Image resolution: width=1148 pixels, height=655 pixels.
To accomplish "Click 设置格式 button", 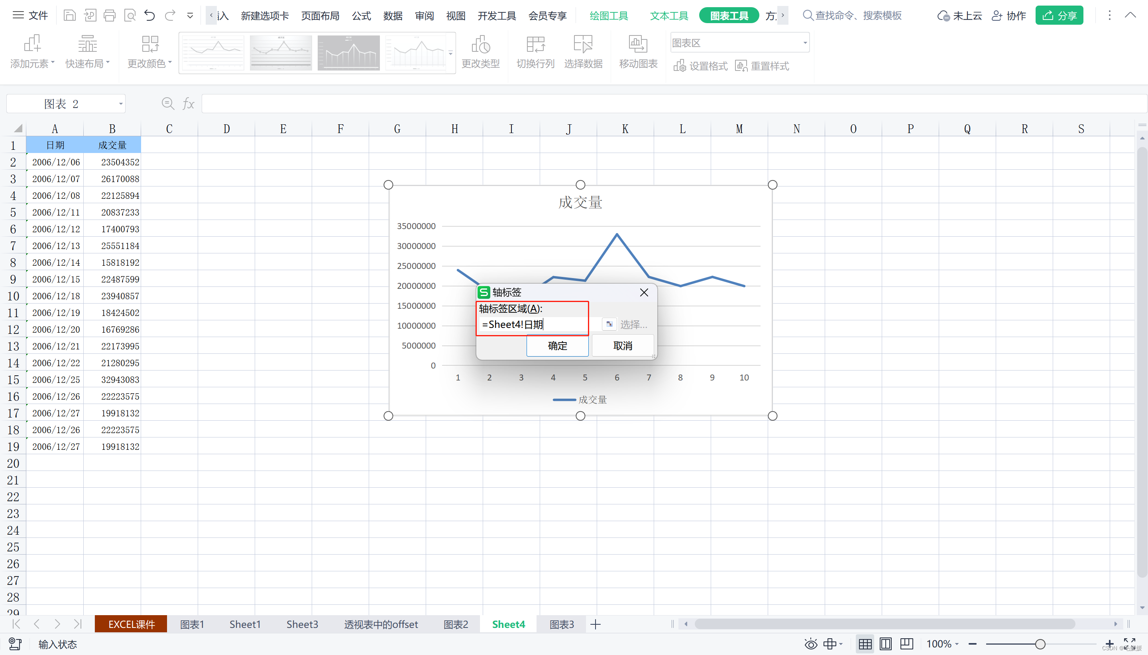I will (x=700, y=66).
